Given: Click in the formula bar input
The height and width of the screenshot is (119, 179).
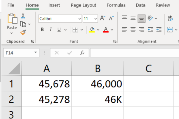Looking at the screenshot, I should tap(135, 53).
